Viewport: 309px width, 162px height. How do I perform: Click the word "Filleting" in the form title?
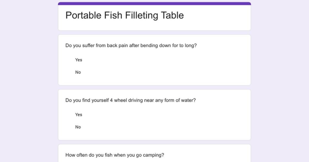click(x=141, y=15)
